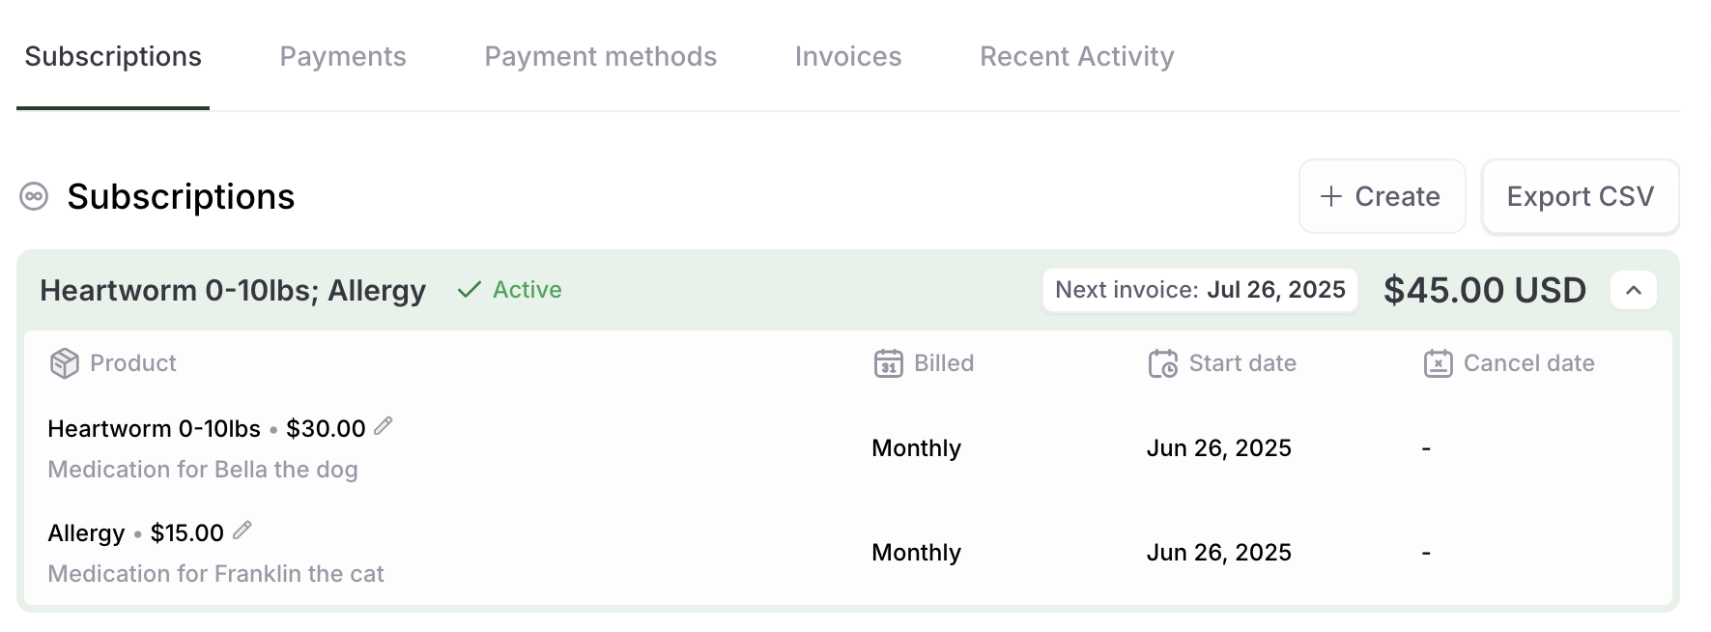Switch to the Payments tab
The image size is (1711, 632).
coord(343,56)
